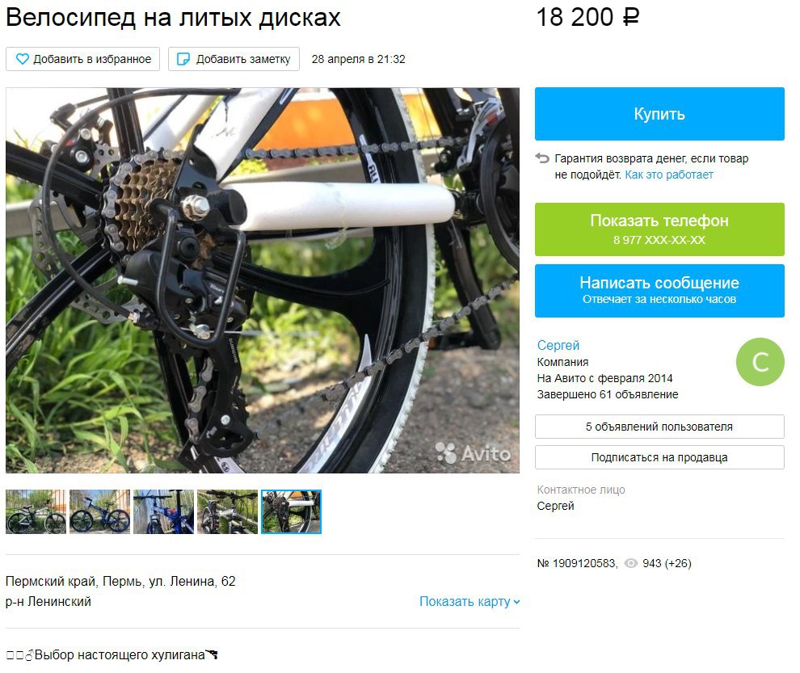
Task: Open Как это работает link
Action: (x=669, y=175)
